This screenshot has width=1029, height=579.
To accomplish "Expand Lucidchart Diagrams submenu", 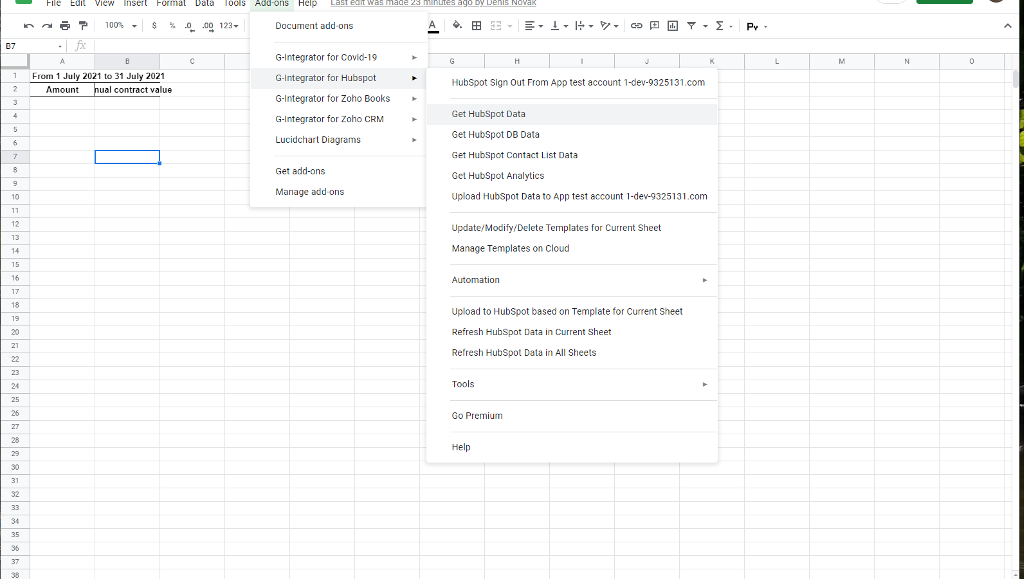I will (x=339, y=140).
